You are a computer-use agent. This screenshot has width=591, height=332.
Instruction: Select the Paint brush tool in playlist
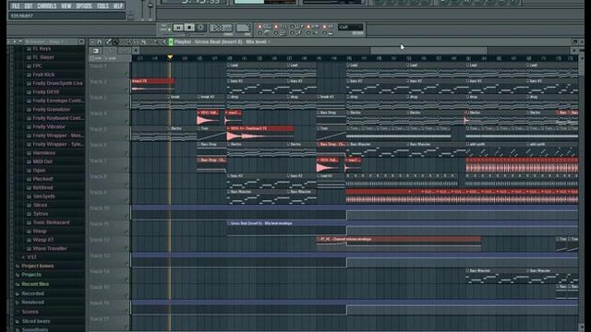[x=115, y=41]
